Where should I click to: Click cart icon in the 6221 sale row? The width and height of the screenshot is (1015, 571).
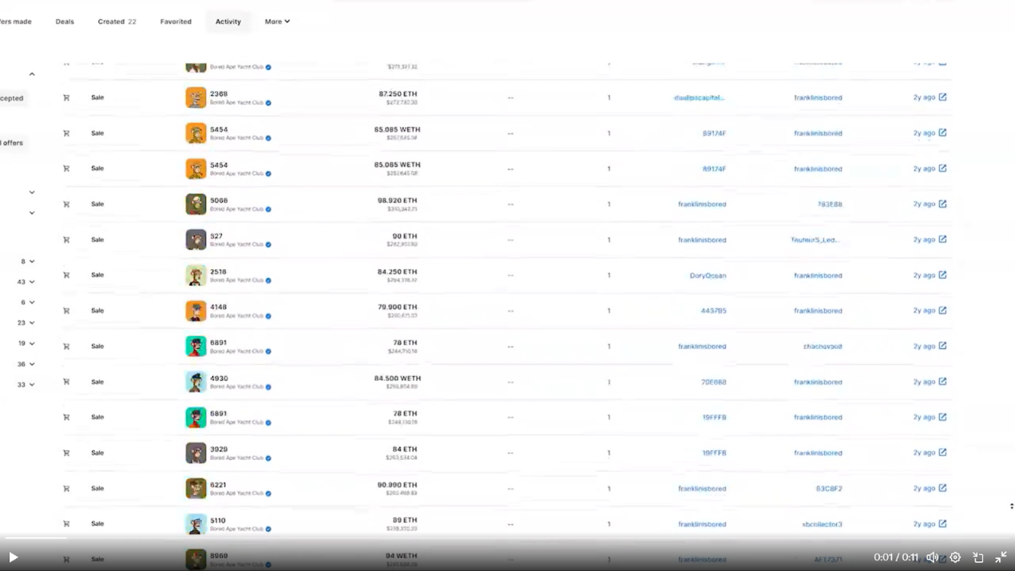(66, 488)
